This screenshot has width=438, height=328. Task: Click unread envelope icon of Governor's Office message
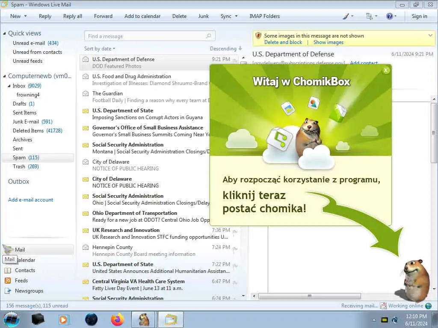(x=86, y=128)
